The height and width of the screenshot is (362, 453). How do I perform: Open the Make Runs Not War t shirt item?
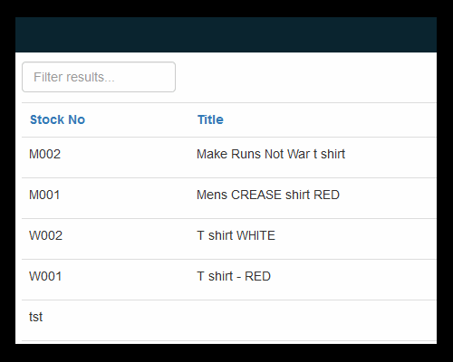[x=271, y=154]
